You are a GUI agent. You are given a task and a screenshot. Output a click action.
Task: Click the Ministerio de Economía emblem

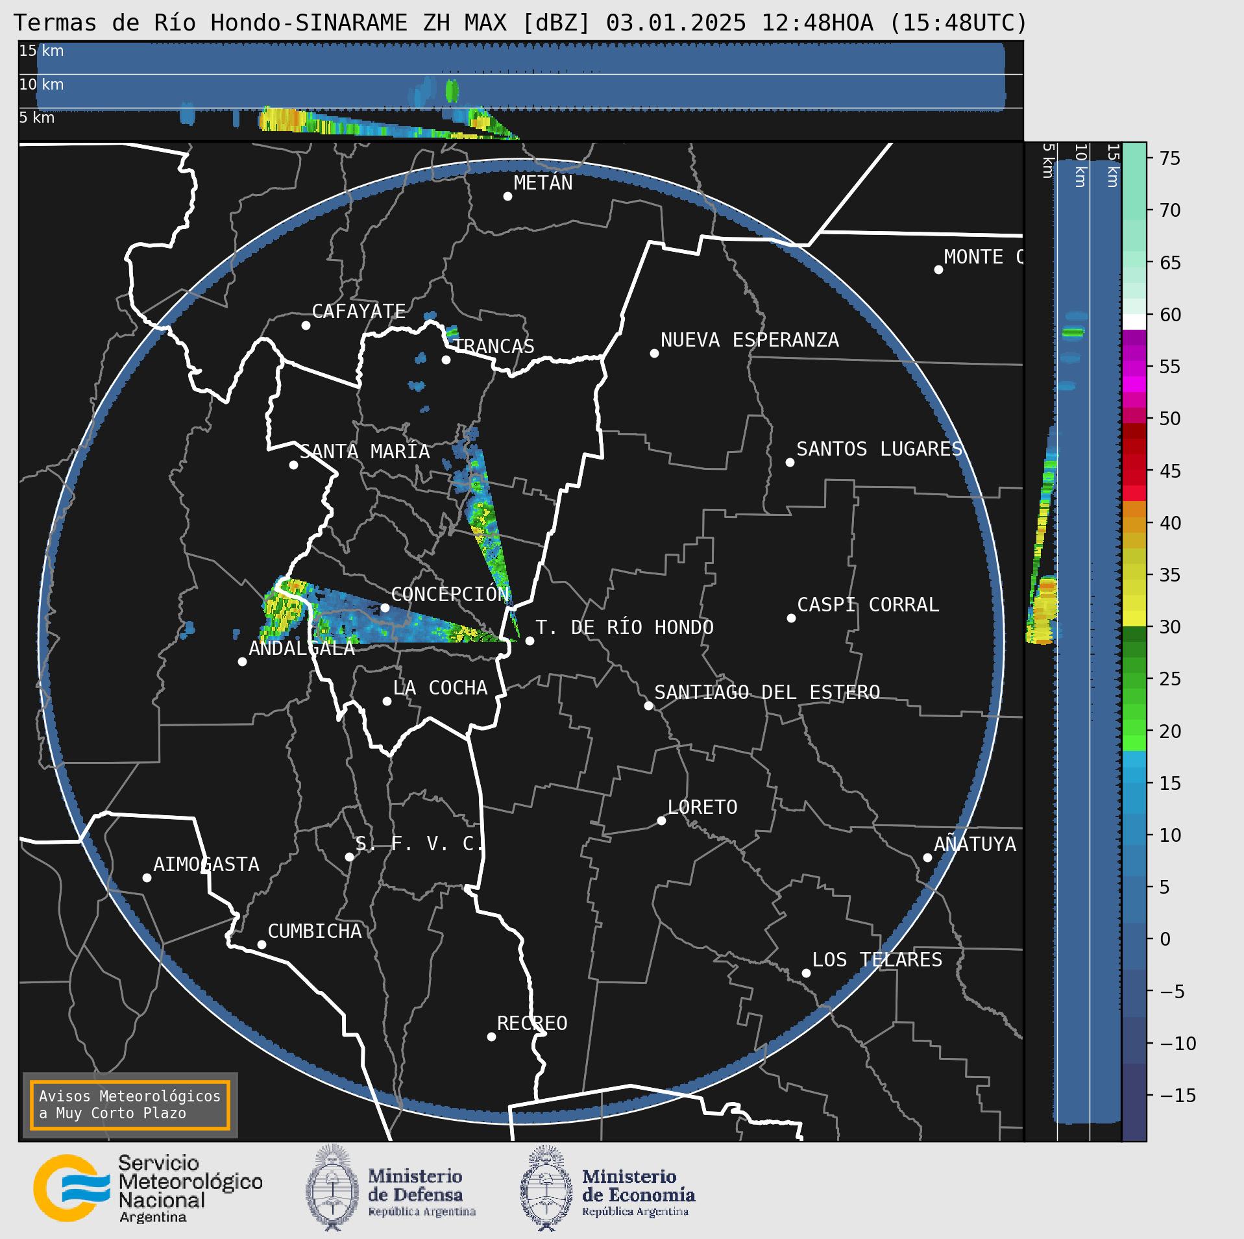[x=546, y=1188]
